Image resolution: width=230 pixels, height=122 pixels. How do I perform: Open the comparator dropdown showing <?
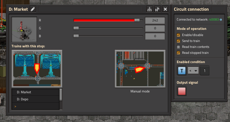(x=193, y=71)
